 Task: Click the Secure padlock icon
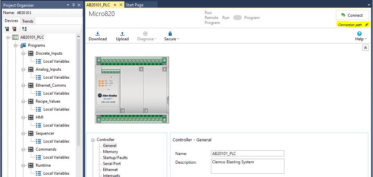[170, 34]
